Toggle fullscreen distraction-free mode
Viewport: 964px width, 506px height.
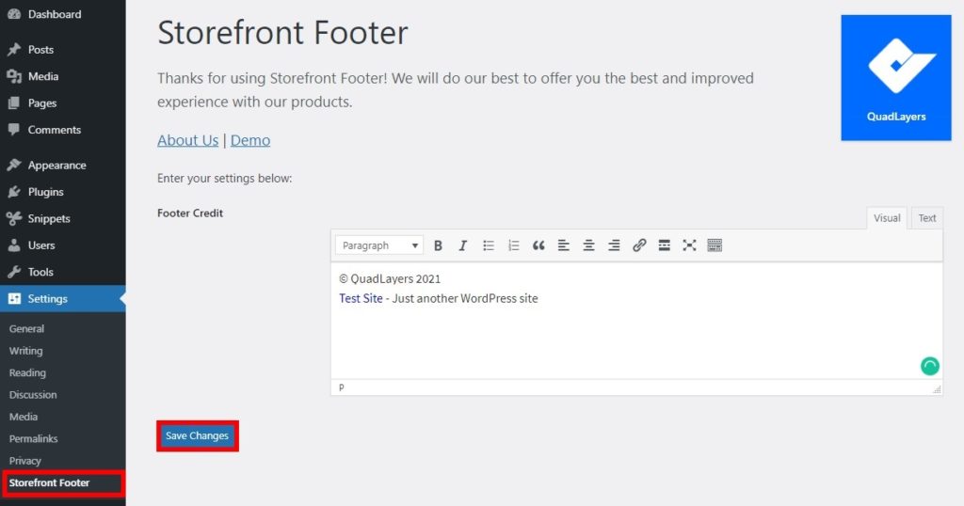689,245
